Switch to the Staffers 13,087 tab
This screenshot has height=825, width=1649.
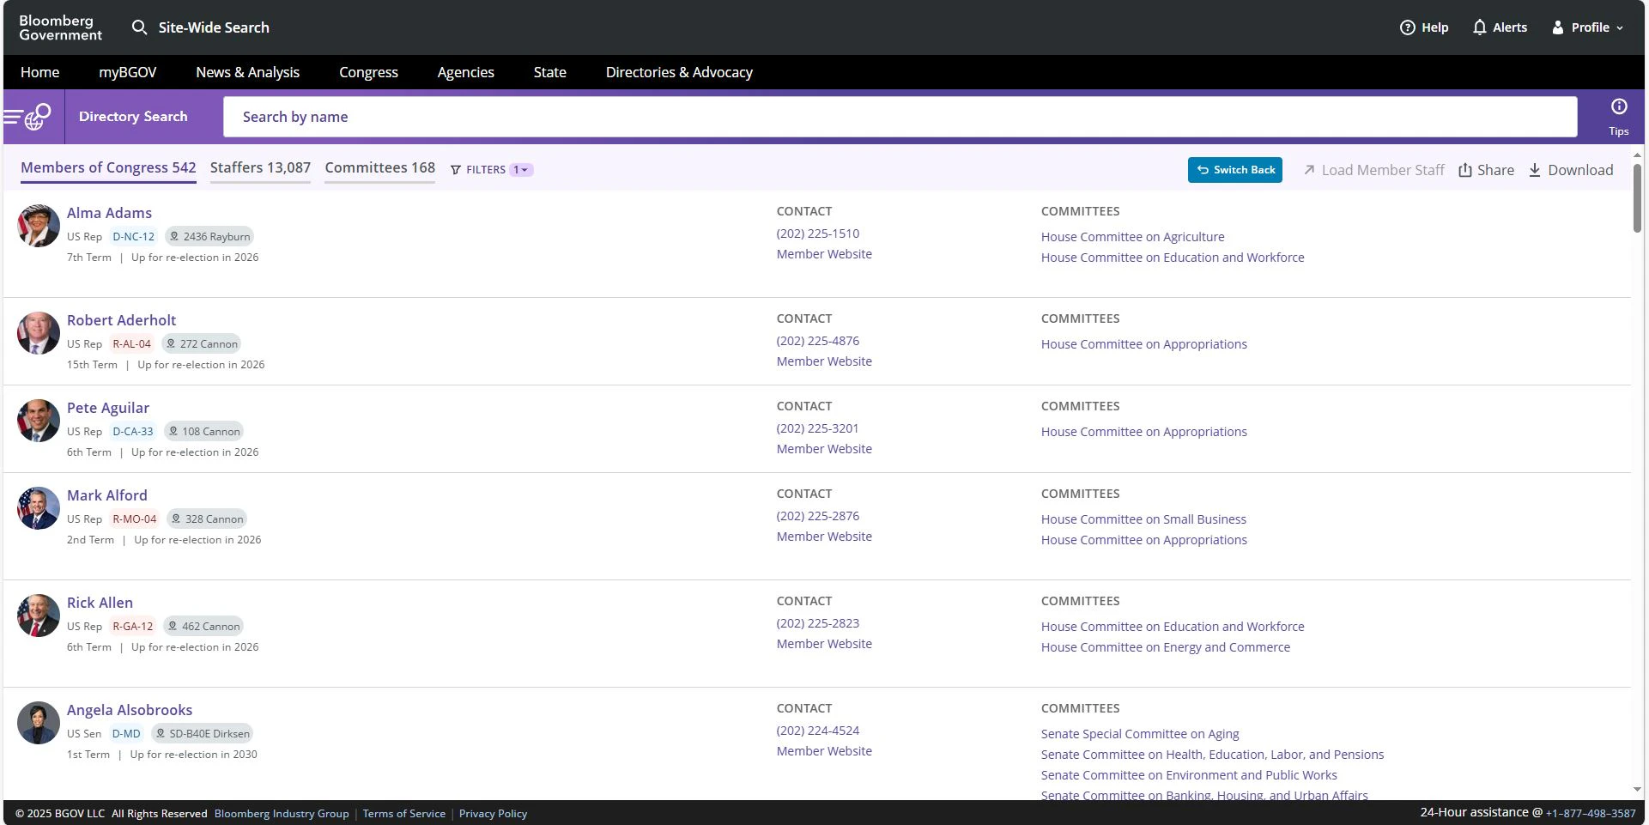coord(260,167)
